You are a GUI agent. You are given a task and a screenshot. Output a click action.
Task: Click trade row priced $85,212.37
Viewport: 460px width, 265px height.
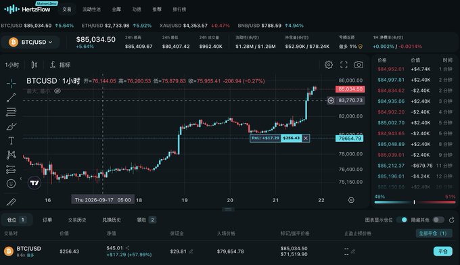(x=415, y=166)
